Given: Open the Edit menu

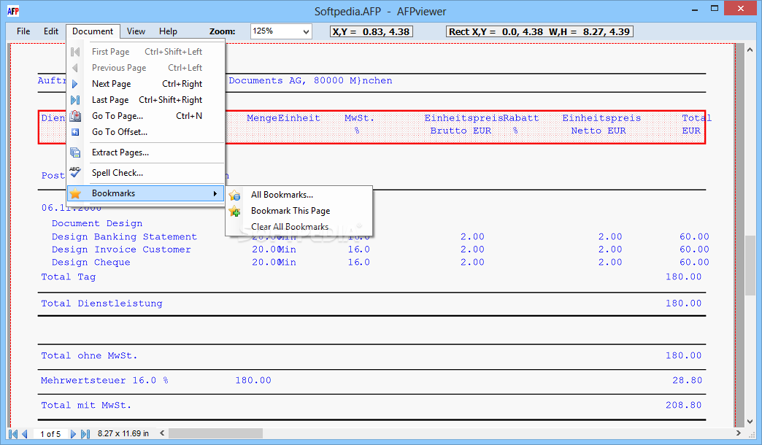Looking at the screenshot, I should 51,31.
